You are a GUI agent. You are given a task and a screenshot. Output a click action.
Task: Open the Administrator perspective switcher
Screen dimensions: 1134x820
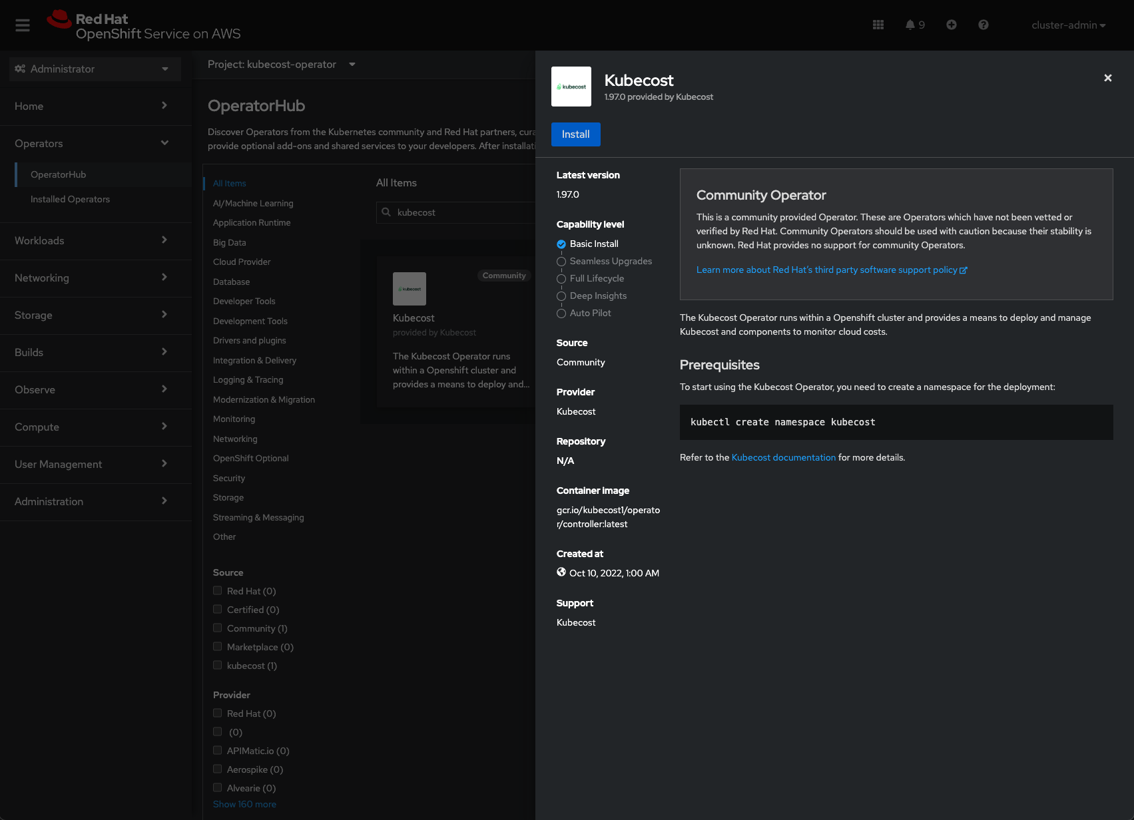tap(95, 69)
